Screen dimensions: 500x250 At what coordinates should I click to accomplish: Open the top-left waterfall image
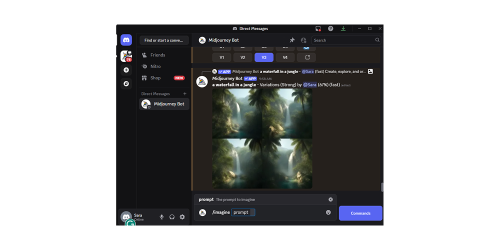237,113
